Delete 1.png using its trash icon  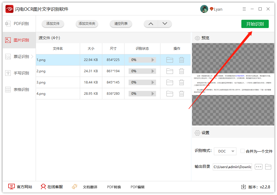(182, 60)
